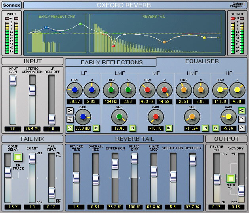Click the COMP DELAY slider handle

point(8,172)
